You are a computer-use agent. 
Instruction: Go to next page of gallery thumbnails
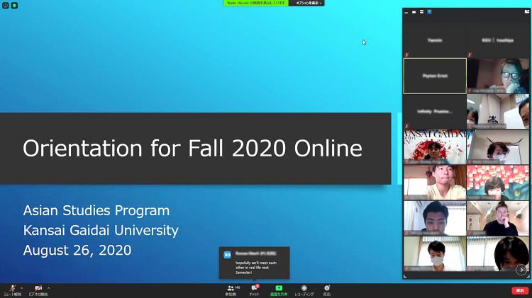coord(521,270)
